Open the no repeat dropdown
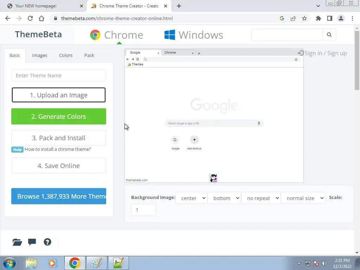Viewport: 360px width, 270px height. 261,198
